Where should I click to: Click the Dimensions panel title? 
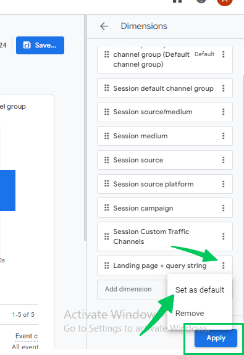coord(144,27)
